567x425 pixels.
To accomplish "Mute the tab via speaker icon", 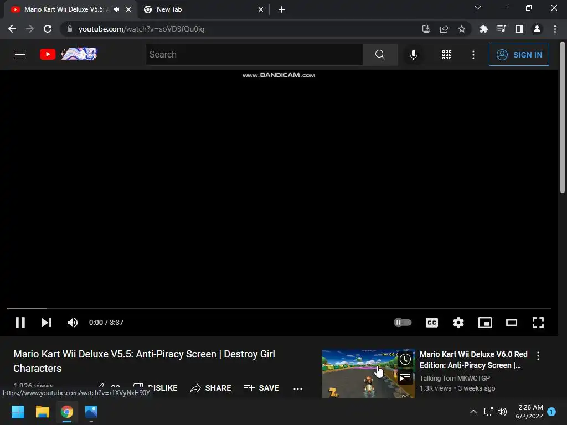I will click(116, 9).
